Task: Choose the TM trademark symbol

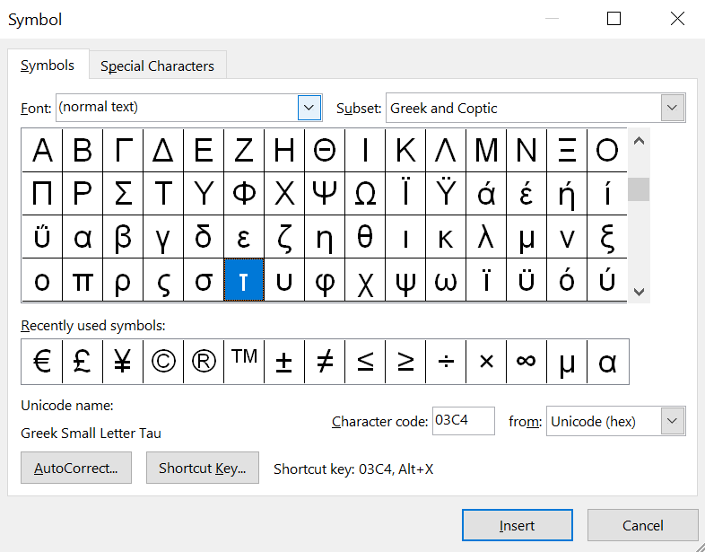Action: click(x=244, y=362)
